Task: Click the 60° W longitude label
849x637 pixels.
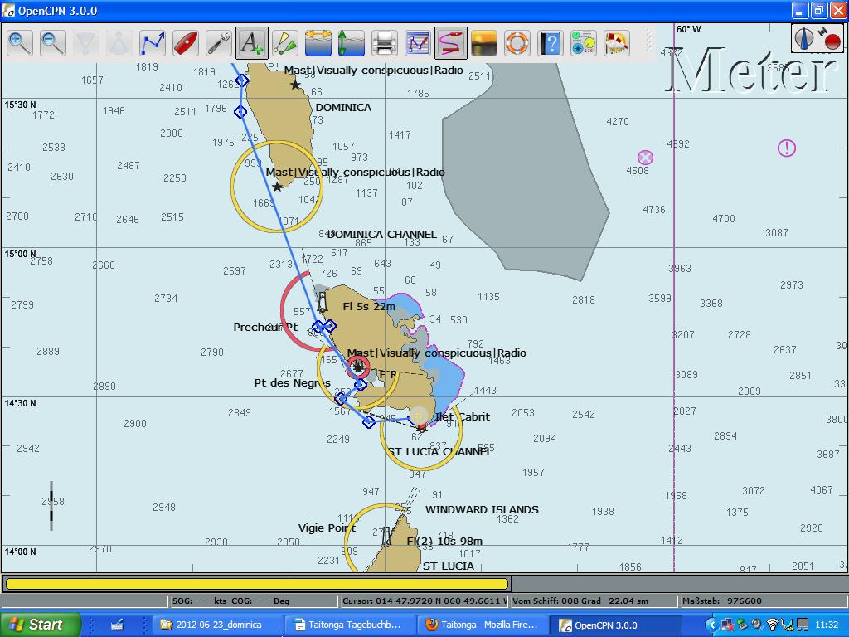Action: (x=688, y=29)
